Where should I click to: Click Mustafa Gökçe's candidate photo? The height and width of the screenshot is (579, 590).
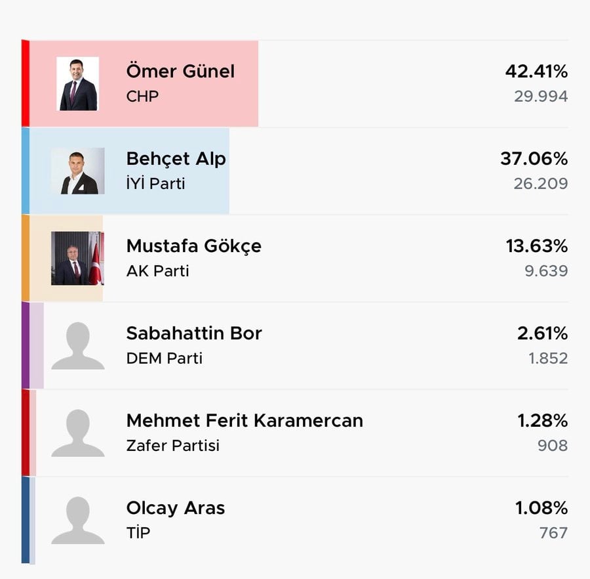coord(77,258)
